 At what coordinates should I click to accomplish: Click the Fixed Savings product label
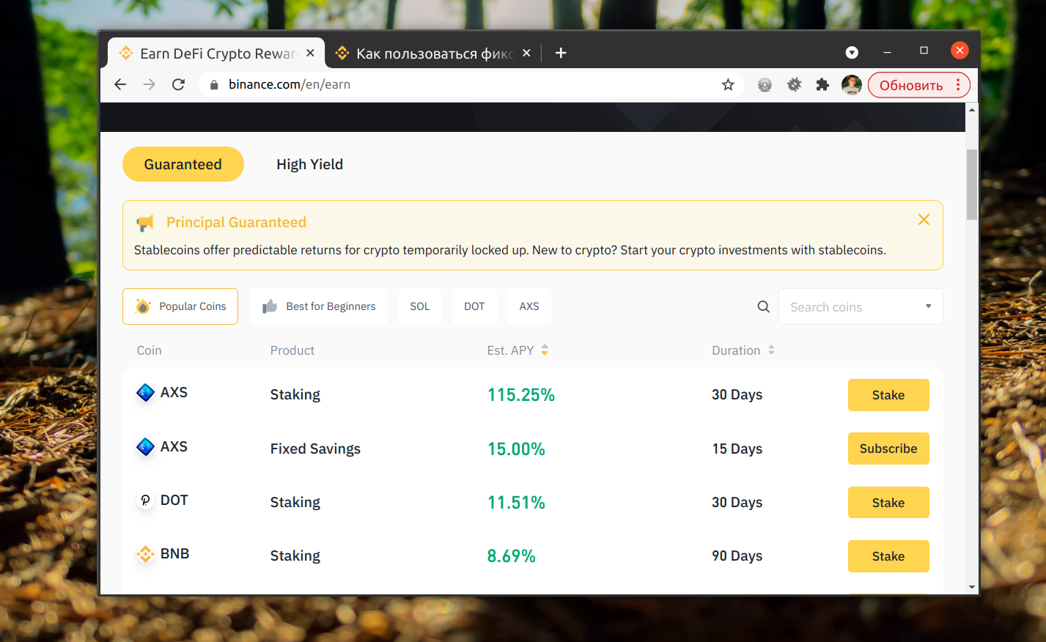pyautogui.click(x=315, y=449)
